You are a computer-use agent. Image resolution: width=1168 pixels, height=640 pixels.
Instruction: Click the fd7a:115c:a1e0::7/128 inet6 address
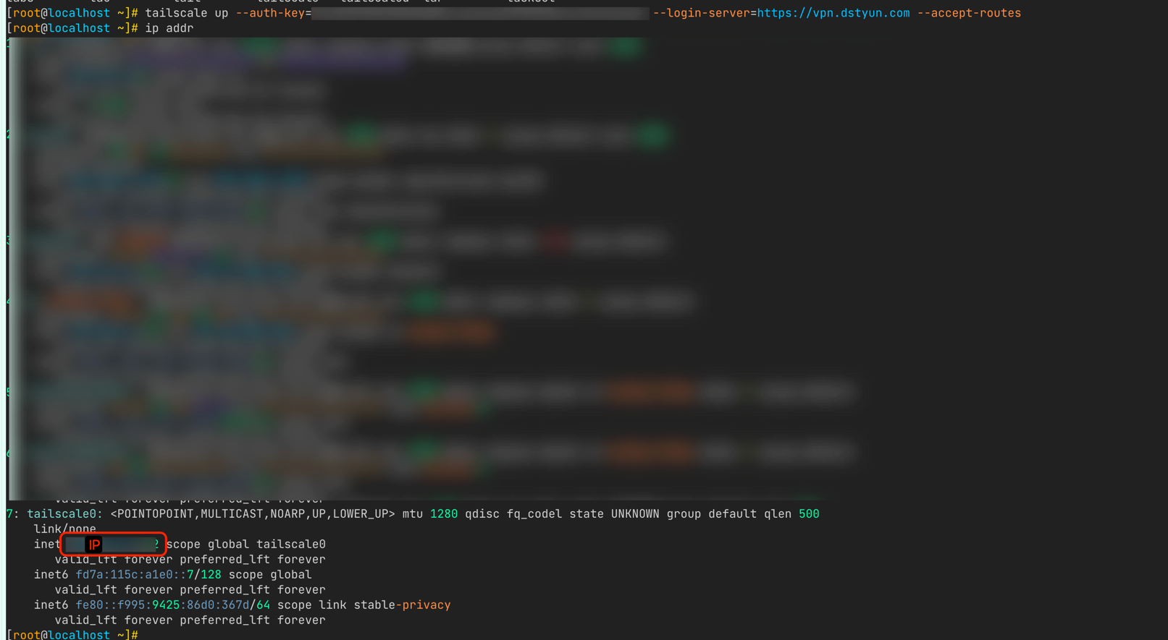148,575
